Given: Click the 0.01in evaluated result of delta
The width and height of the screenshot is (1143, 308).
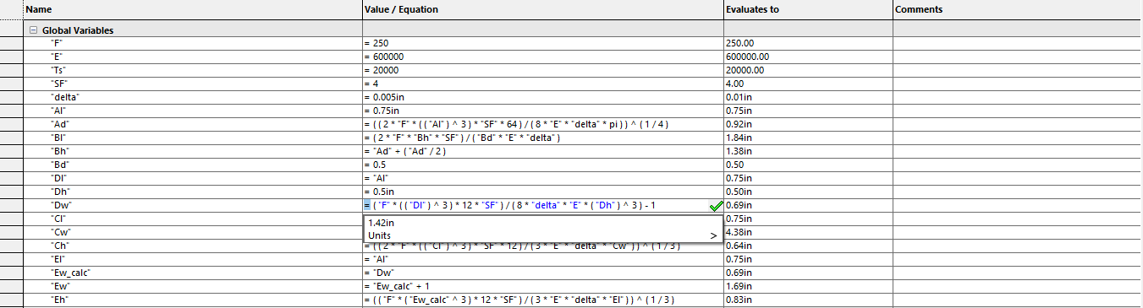Looking at the screenshot, I should pos(808,97).
